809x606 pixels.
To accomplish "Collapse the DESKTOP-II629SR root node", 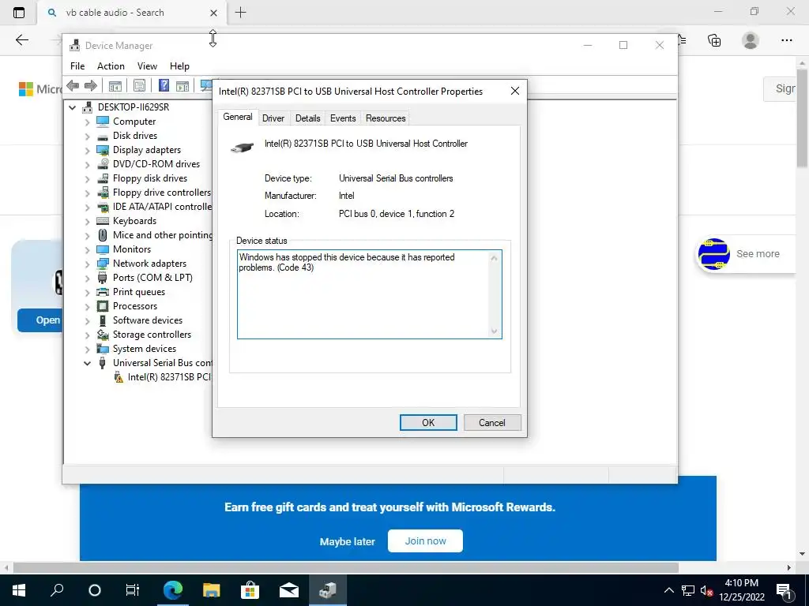I will [73, 107].
